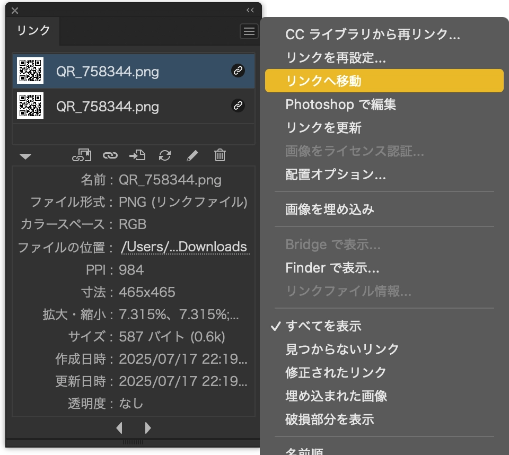Select リンクを更新 menu item

tap(384, 128)
